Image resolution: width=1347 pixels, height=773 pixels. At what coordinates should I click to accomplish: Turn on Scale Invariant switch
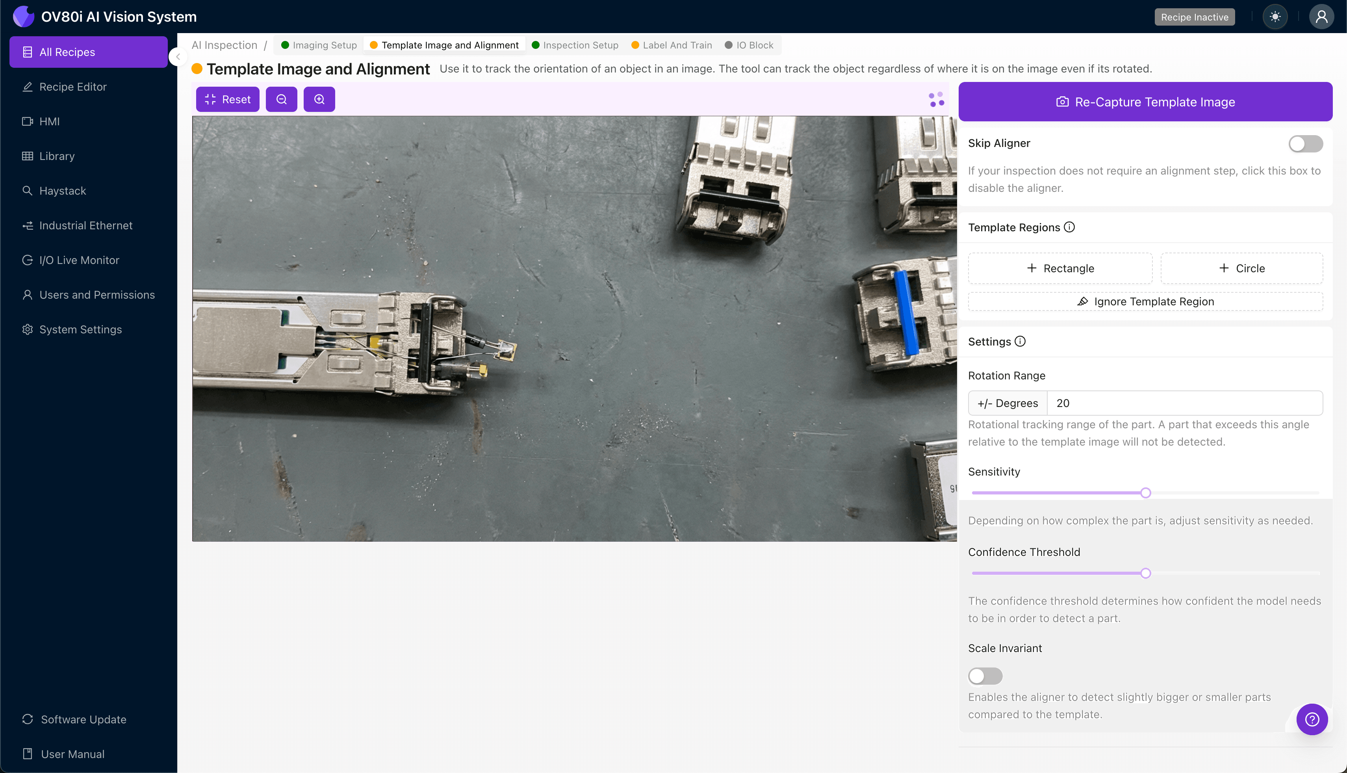(x=985, y=676)
